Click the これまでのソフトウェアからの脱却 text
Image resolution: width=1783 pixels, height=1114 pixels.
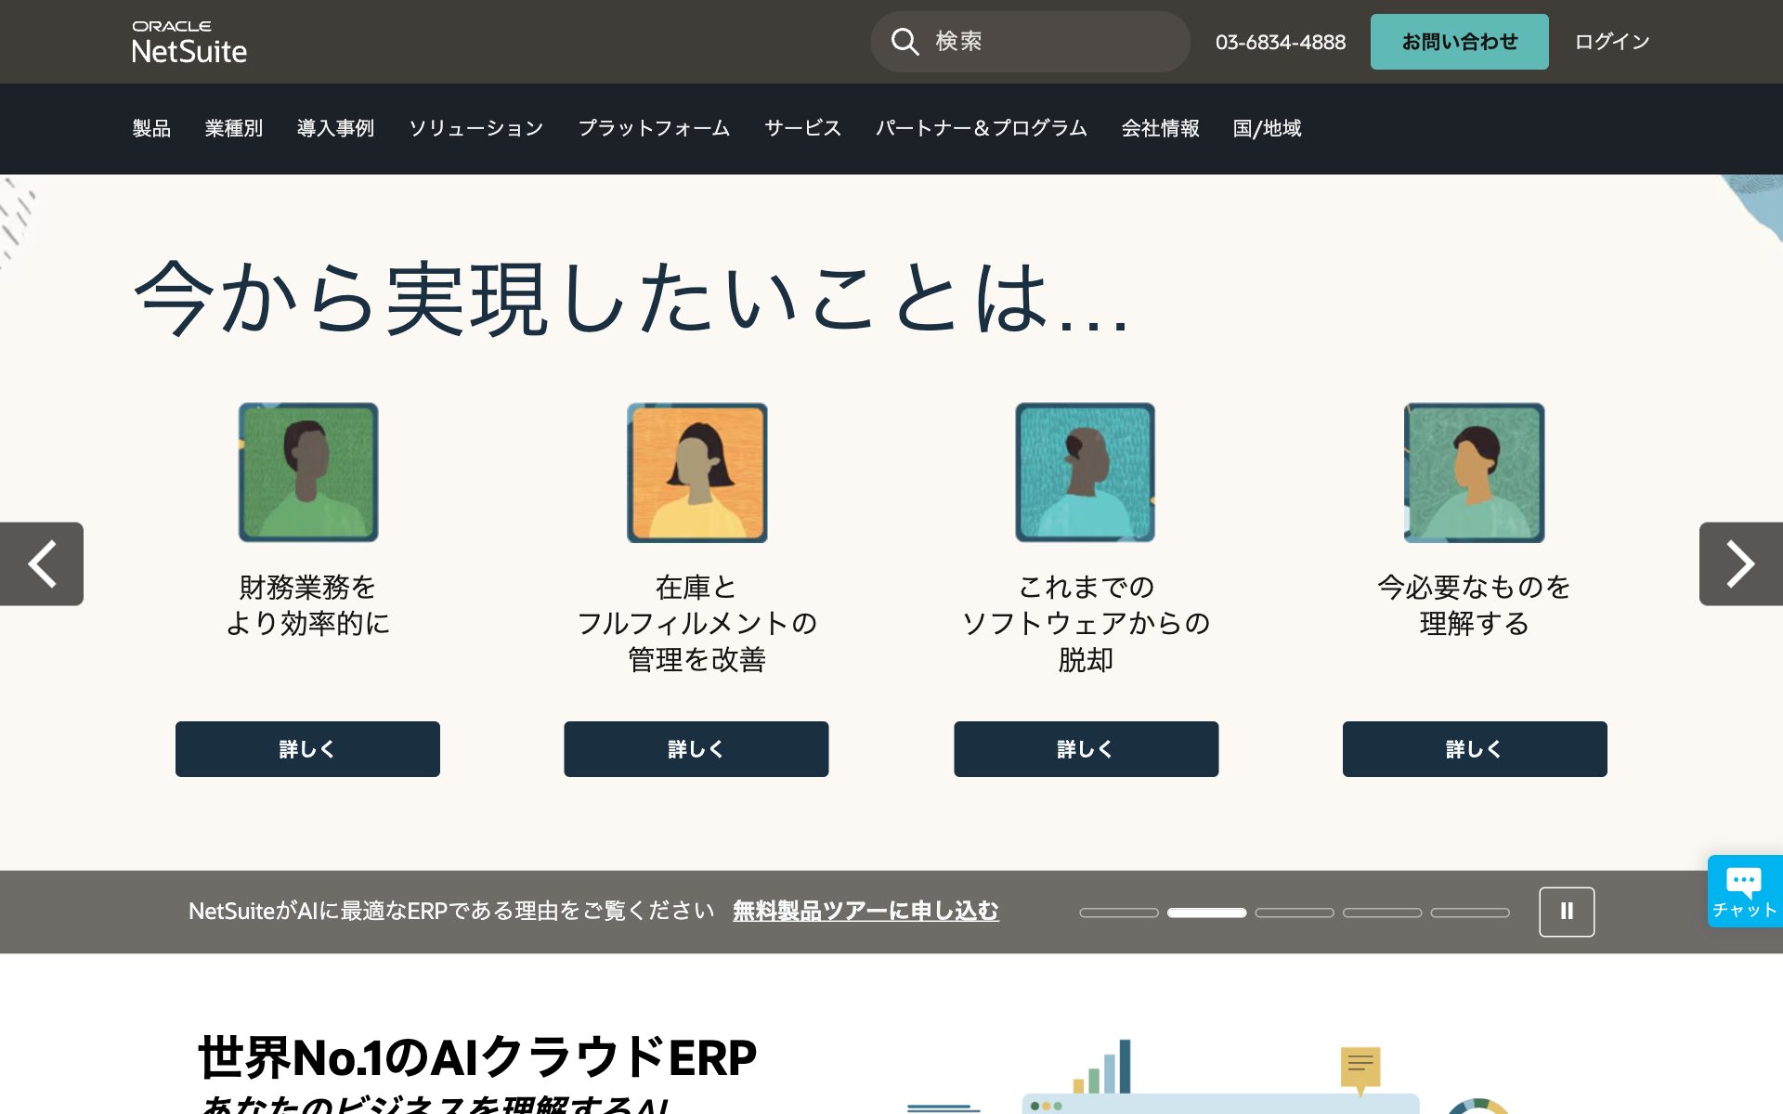[1086, 623]
